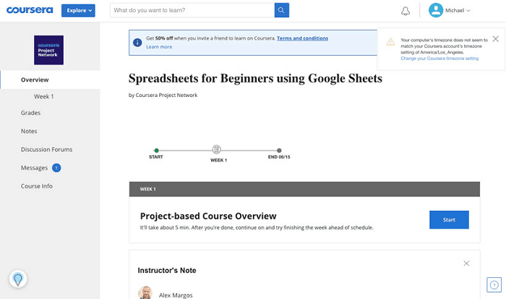Expand the Explore dropdown
506x299 pixels.
pos(78,10)
